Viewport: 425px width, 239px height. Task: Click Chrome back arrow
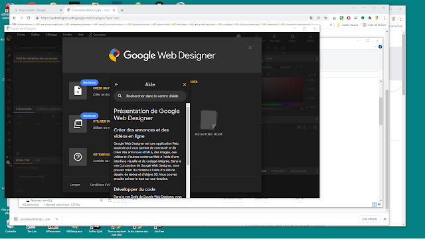15,18
